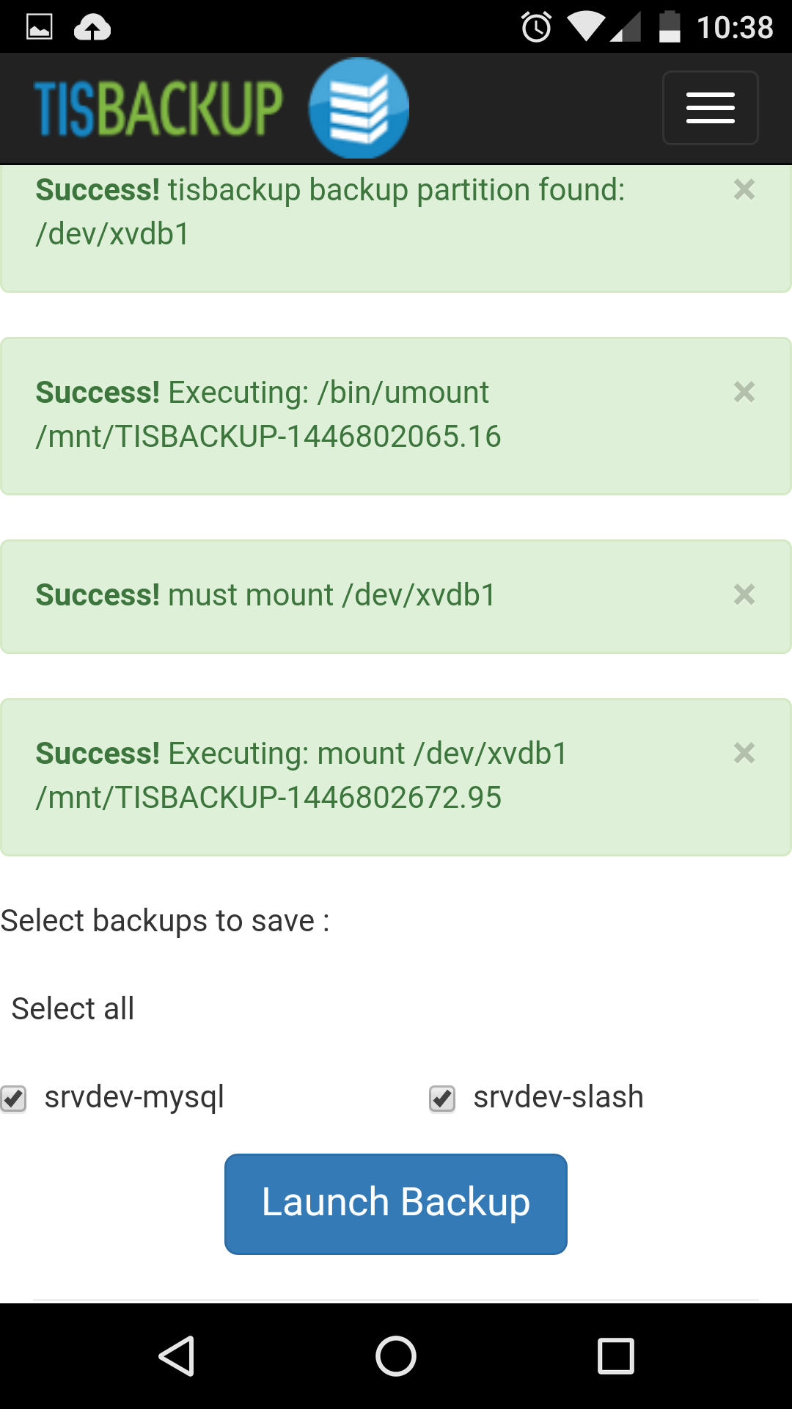Tap the cloud upload notification icon

point(92,28)
